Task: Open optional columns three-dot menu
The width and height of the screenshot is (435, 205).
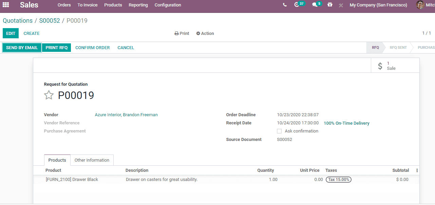Action: point(417,170)
